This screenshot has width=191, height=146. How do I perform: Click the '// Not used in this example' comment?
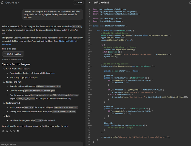click(x=121, y=128)
